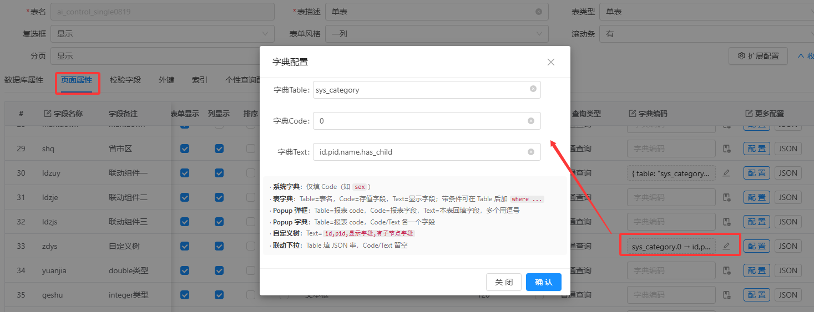814x312 pixels.
Task: Click the 确认 button in dialog
Action: click(x=544, y=282)
